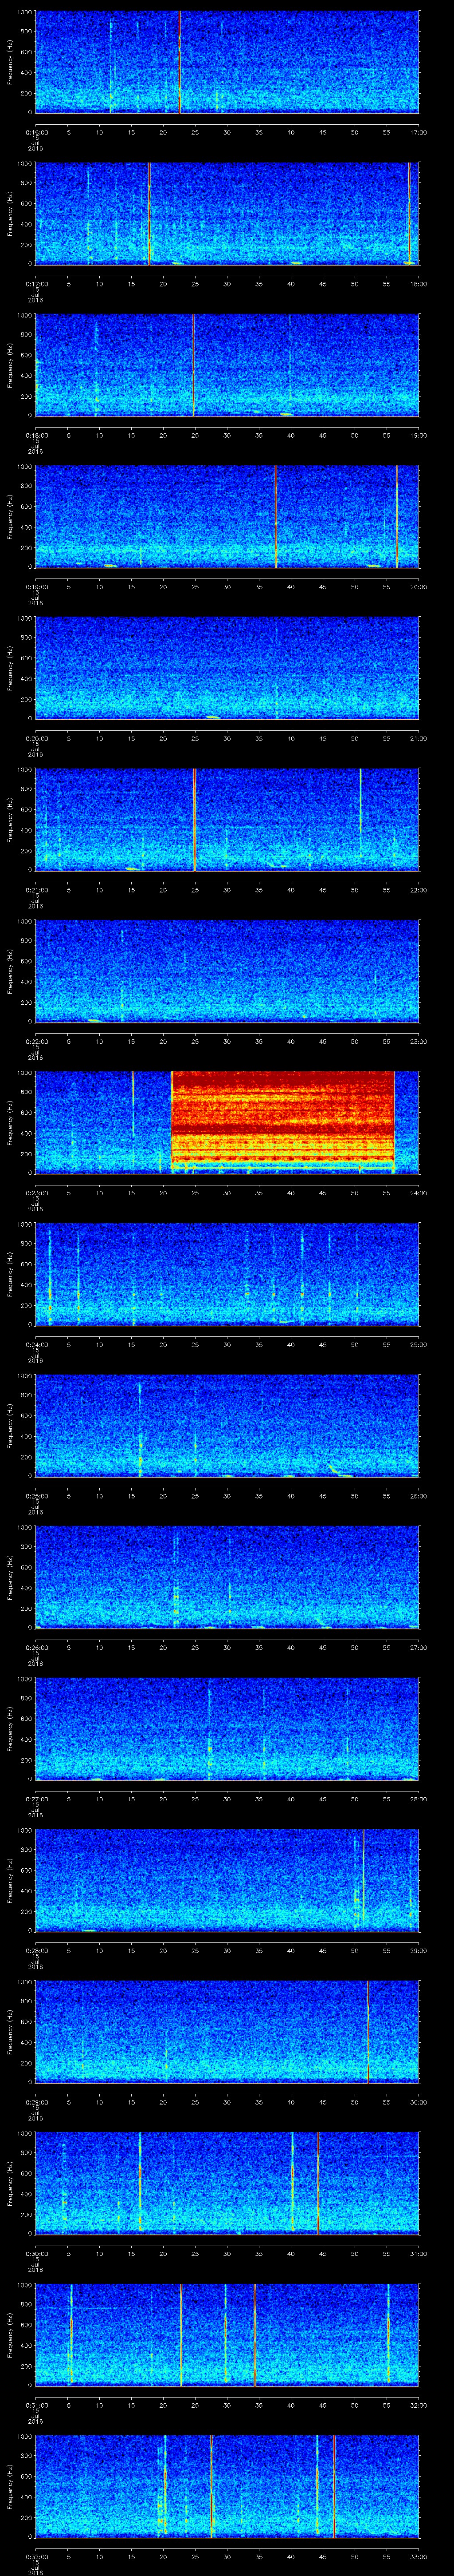Viewport: 454px width, 2576px height.
Task: Click the "0:19:00" start time label
Action: pos(36,587)
